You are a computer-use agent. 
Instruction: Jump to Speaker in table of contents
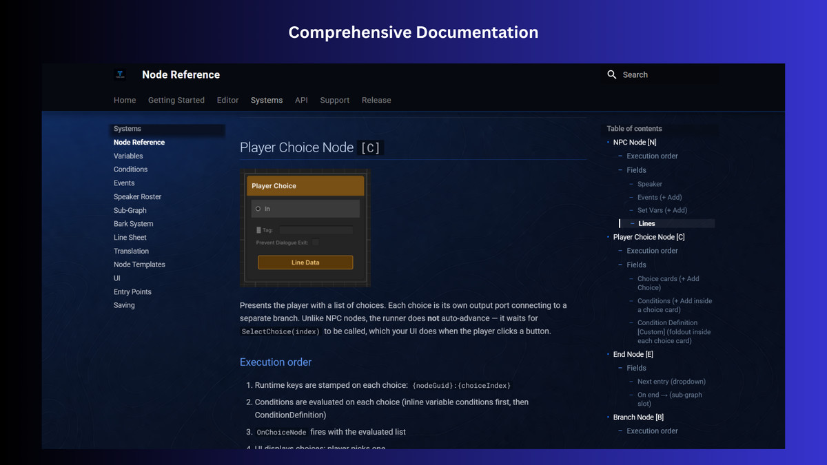[x=650, y=184]
